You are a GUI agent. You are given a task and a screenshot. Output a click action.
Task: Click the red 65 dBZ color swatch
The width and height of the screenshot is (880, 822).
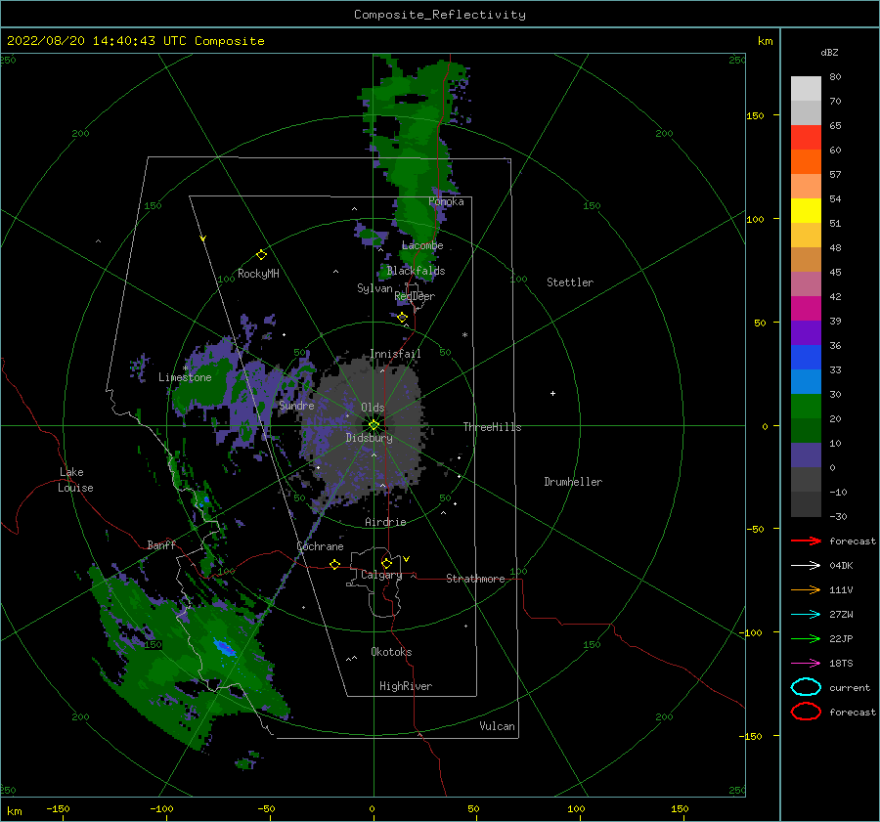tap(806, 138)
